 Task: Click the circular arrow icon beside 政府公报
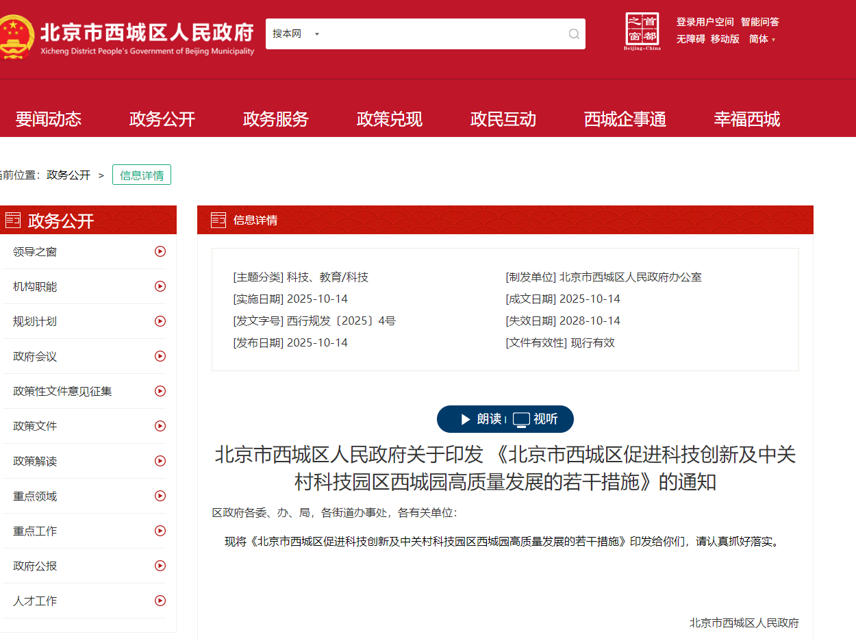point(160,566)
